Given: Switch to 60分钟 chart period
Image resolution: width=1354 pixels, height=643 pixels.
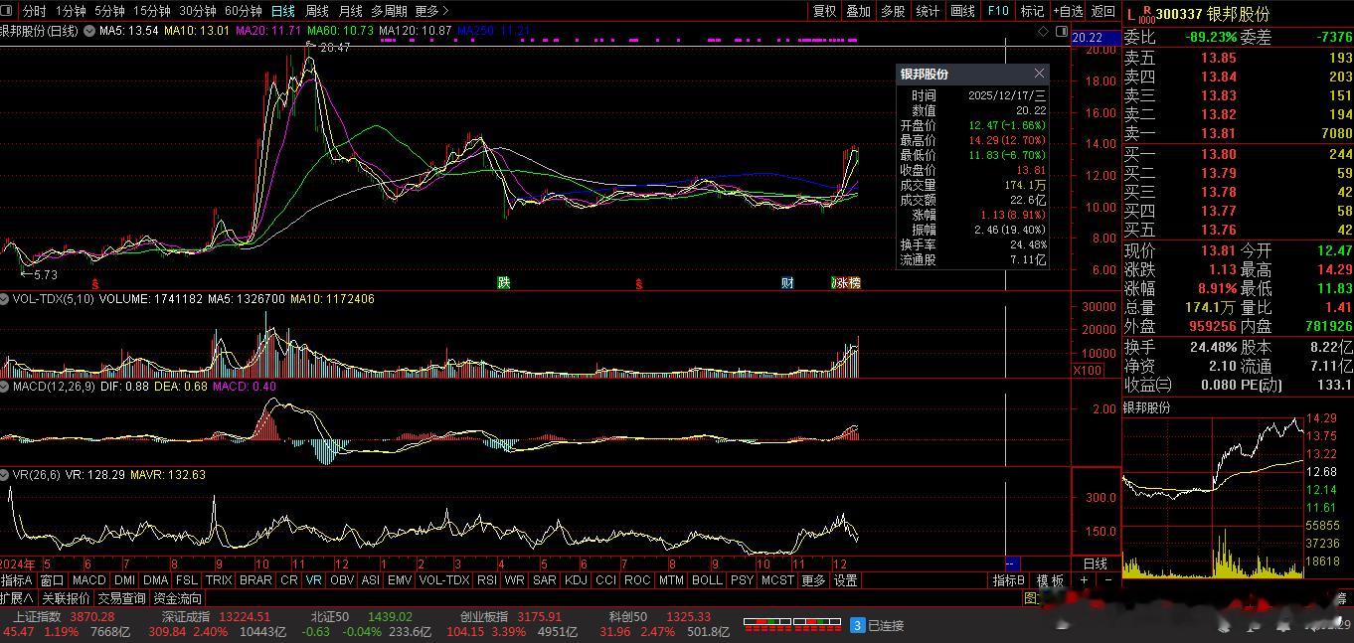Looking at the screenshot, I should (x=243, y=11).
